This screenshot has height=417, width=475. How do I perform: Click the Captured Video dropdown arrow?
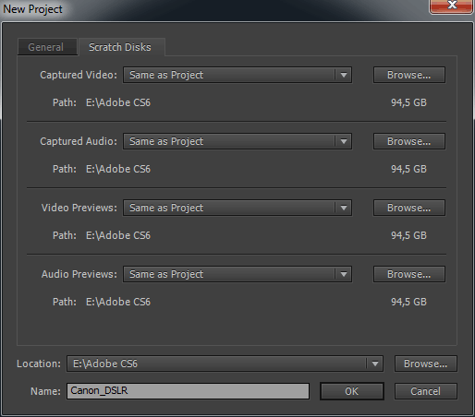tap(344, 75)
